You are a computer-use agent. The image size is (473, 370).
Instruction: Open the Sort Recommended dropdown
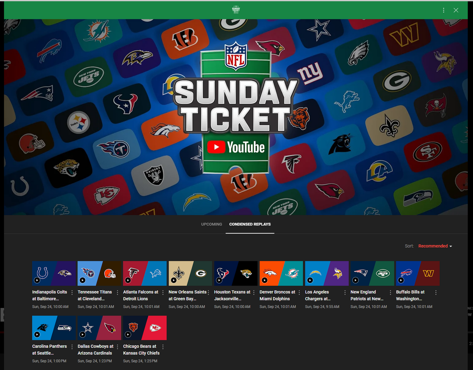coord(435,246)
